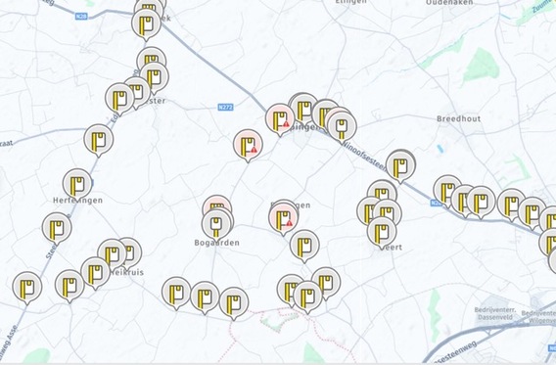Select the gray stop marker just above 'eert' label

(382, 232)
